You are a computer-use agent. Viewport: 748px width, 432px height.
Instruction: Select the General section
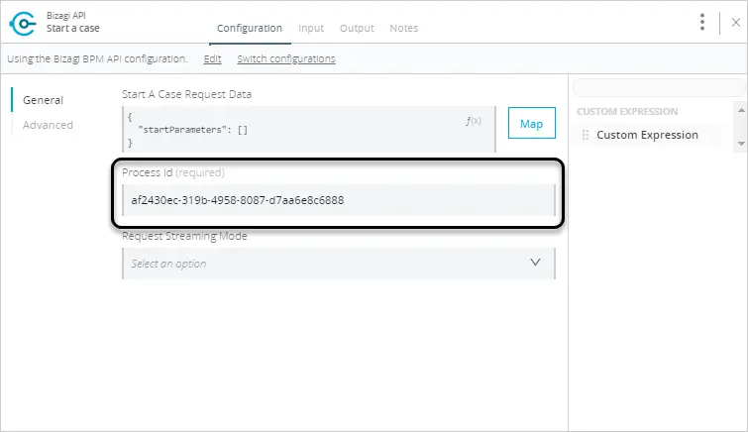(43, 100)
